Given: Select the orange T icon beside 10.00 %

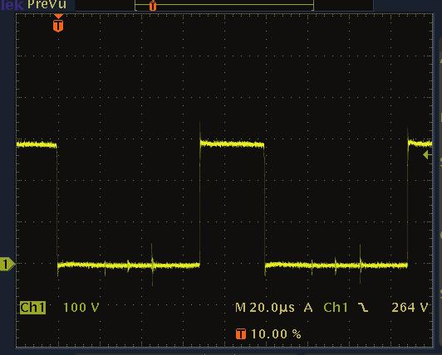Looking at the screenshot, I should [241, 334].
